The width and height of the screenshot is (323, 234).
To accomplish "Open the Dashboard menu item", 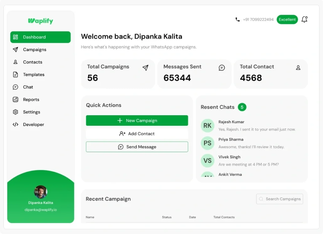I will pyautogui.click(x=40, y=37).
